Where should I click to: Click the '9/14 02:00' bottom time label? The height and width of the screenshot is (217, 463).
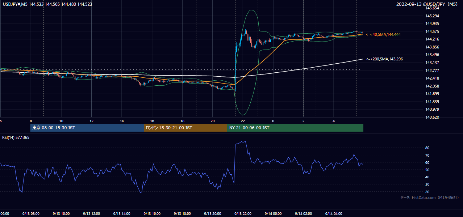click(x=304, y=214)
